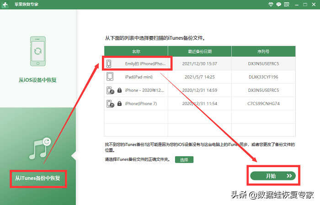Sort by 序列号 column header
Screen dimensions: 320x205
coord(263,51)
